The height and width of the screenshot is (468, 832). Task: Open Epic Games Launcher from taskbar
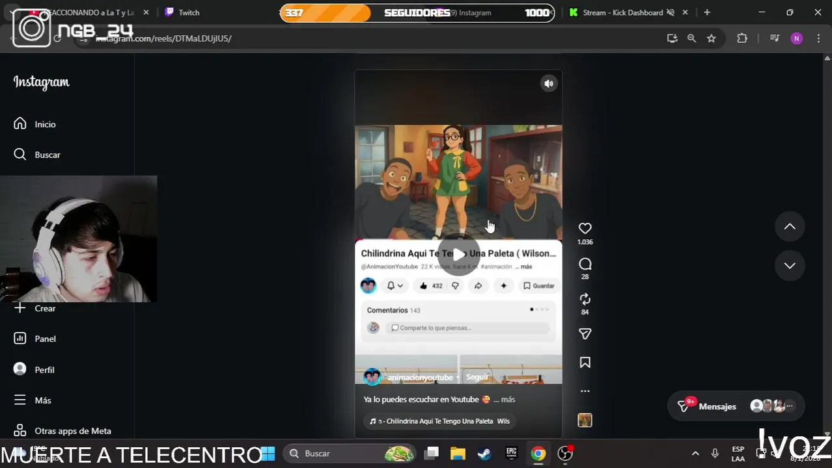click(x=511, y=453)
